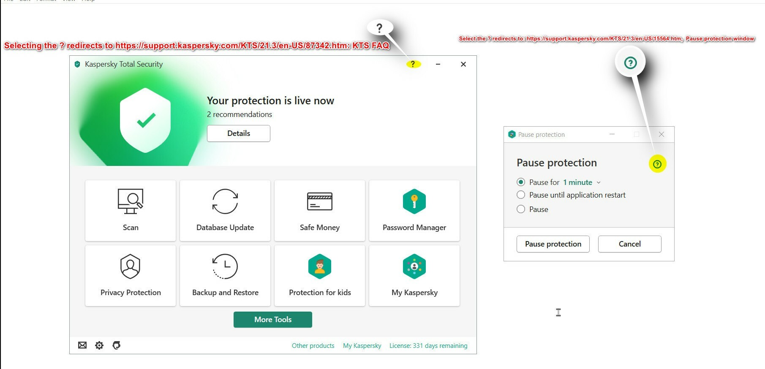Click Kaspersky logo in Pause protection title bar
Viewport: 765px width, 369px height.
512,134
